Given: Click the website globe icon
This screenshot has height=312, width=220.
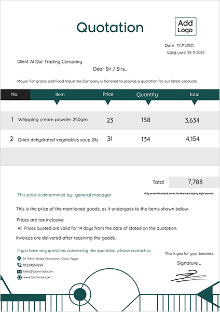Looking at the screenshot, I should tap(19, 277).
